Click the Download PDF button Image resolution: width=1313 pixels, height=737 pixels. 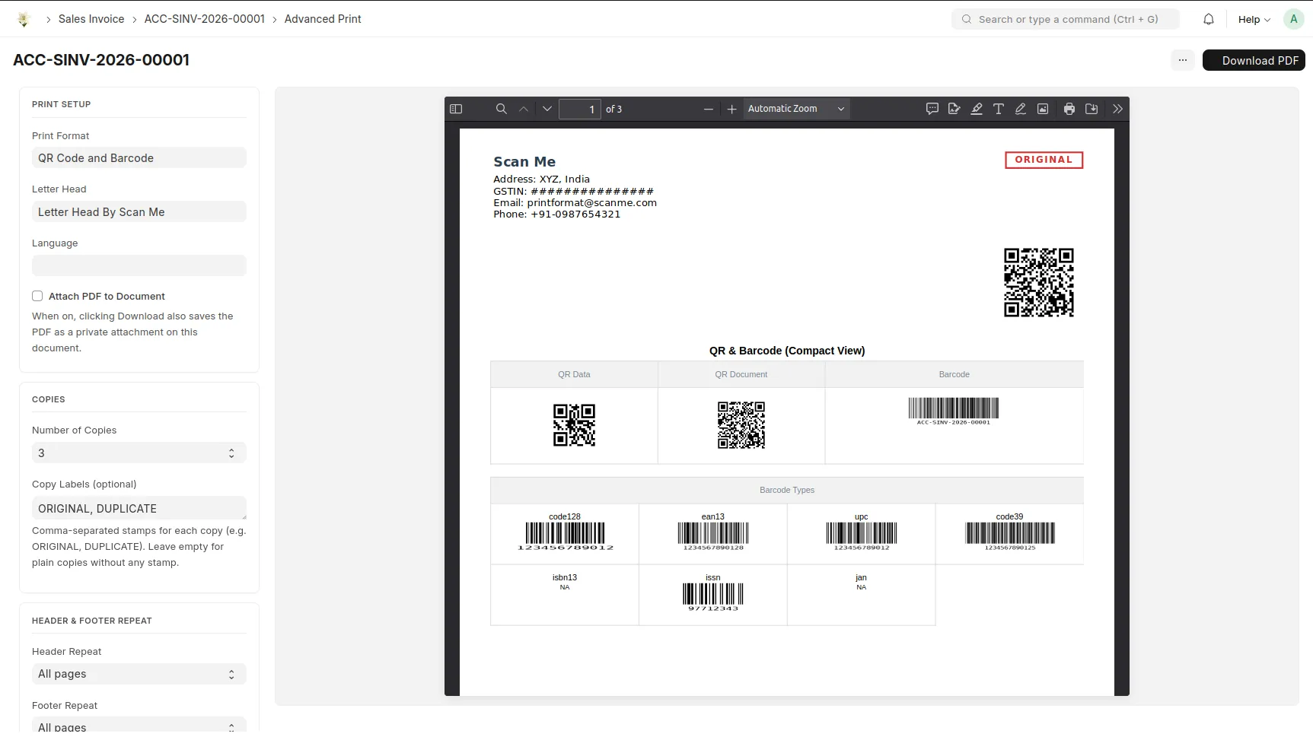(x=1254, y=60)
